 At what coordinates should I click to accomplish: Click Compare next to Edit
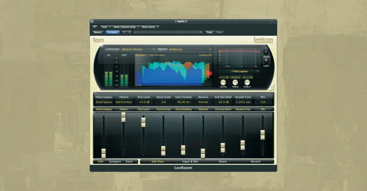click(115, 161)
